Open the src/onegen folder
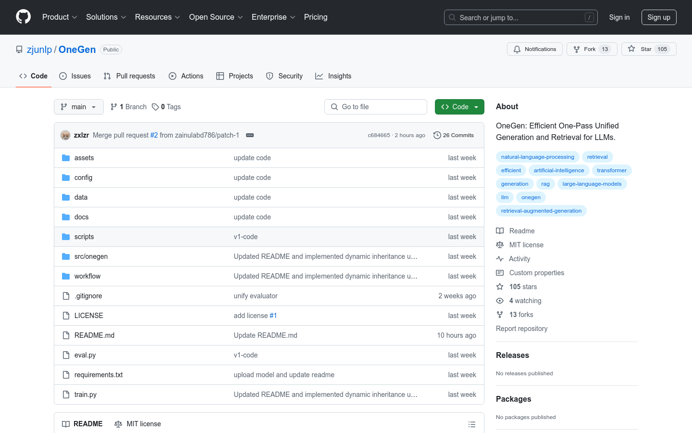 (x=91, y=256)
